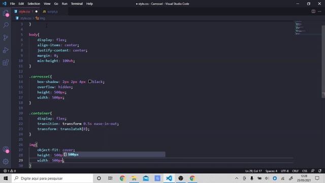The image size is (325, 183).
Task: Open the Go menu
Action: pos(56,4)
